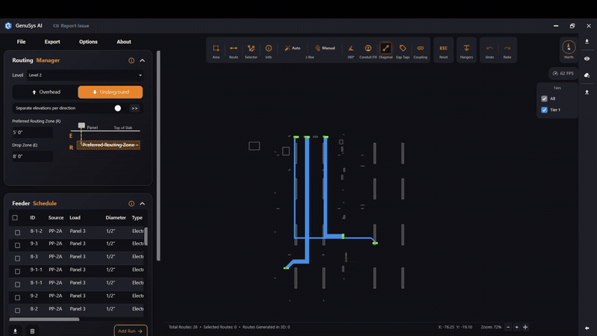This screenshot has height=336, width=597.
Task: Choose the Selector tool
Action: coord(251,51)
